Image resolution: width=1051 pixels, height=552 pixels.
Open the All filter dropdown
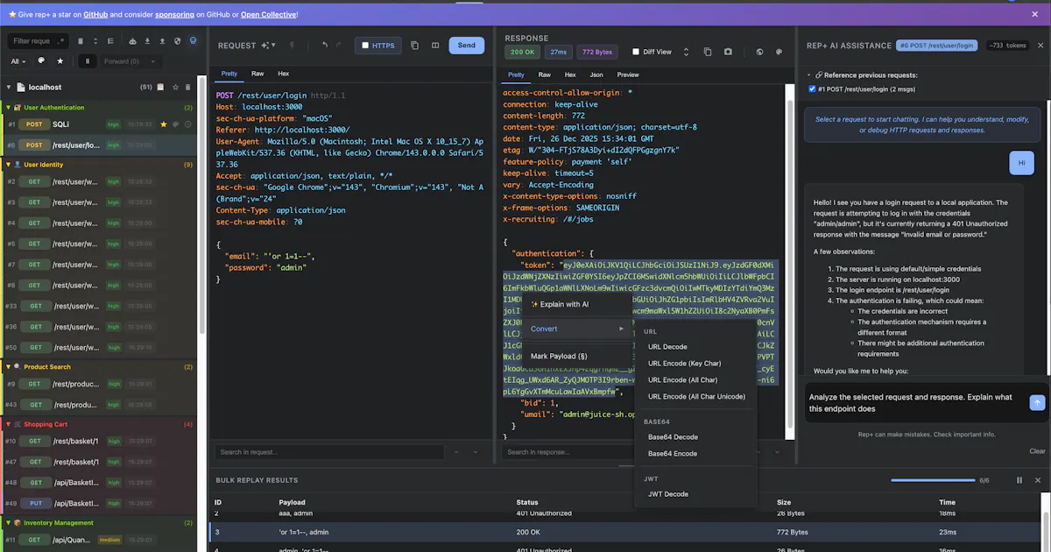tap(18, 61)
